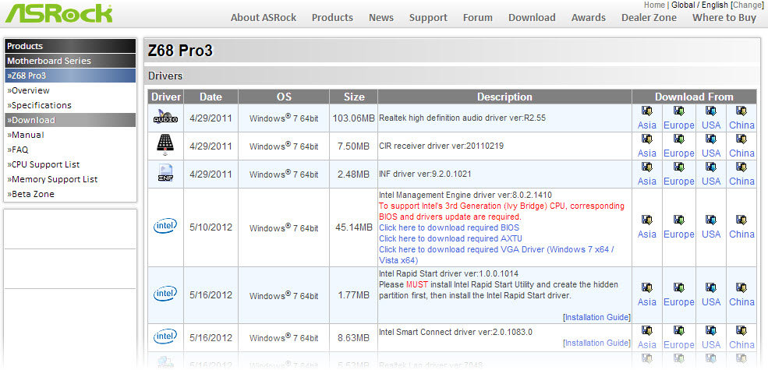
Task: Click Europe link in Smart Connect row
Action: point(679,345)
